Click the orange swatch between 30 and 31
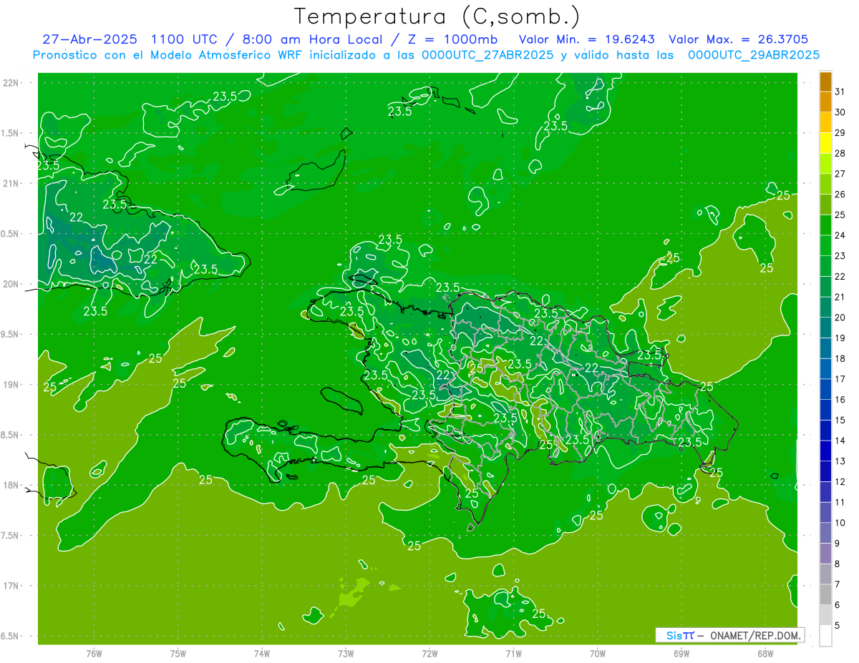 [825, 102]
